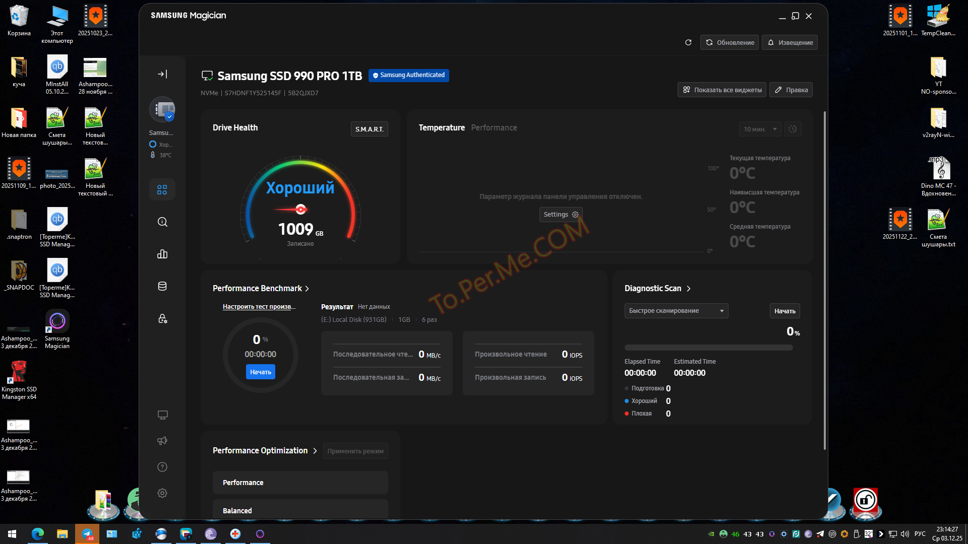Select the Performance optimization mode option
The width and height of the screenshot is (968, 544).
click(300, 483)
